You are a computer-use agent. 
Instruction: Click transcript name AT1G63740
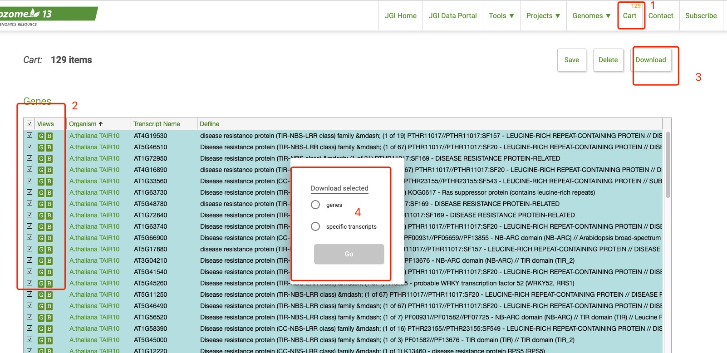(x=150, y=226)
